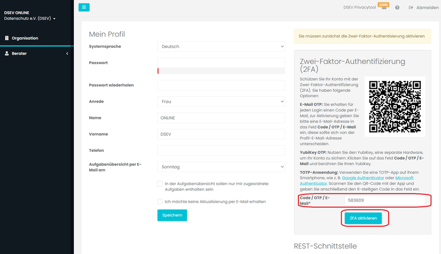Open the Anrede dropdown showing Frau

pyautogui.click(x=221, y=102)
